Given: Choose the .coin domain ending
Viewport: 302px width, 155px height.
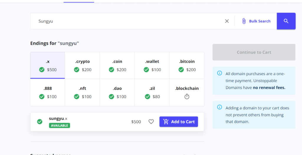Looking at the screenshot, I should tap(117, 65).
